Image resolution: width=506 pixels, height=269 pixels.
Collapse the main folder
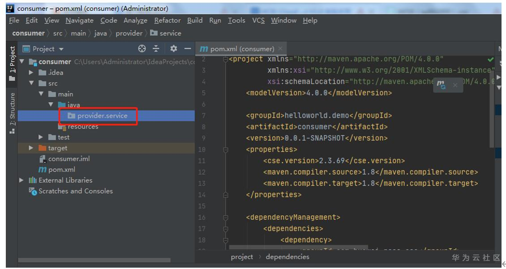coord(41,94)
